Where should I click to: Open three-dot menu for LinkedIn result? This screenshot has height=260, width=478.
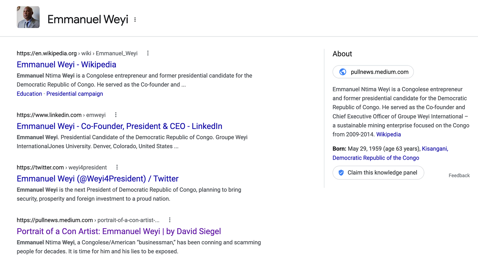(x=116, y=115)
